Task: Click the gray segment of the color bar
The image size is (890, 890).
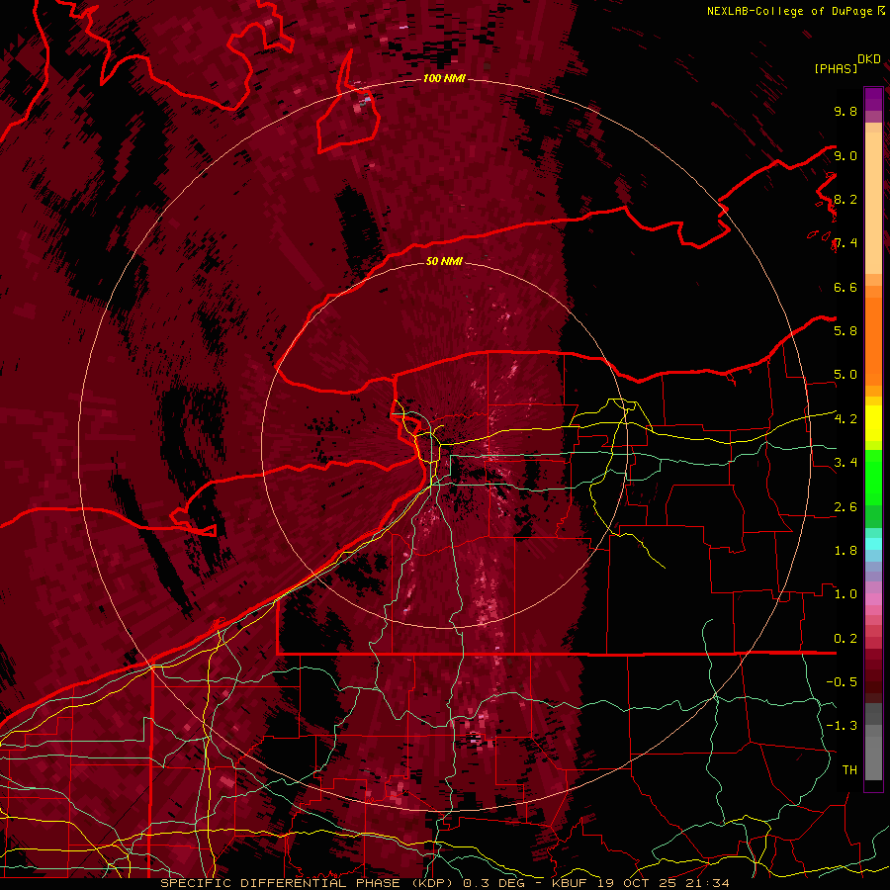Action: click(873, 742)
